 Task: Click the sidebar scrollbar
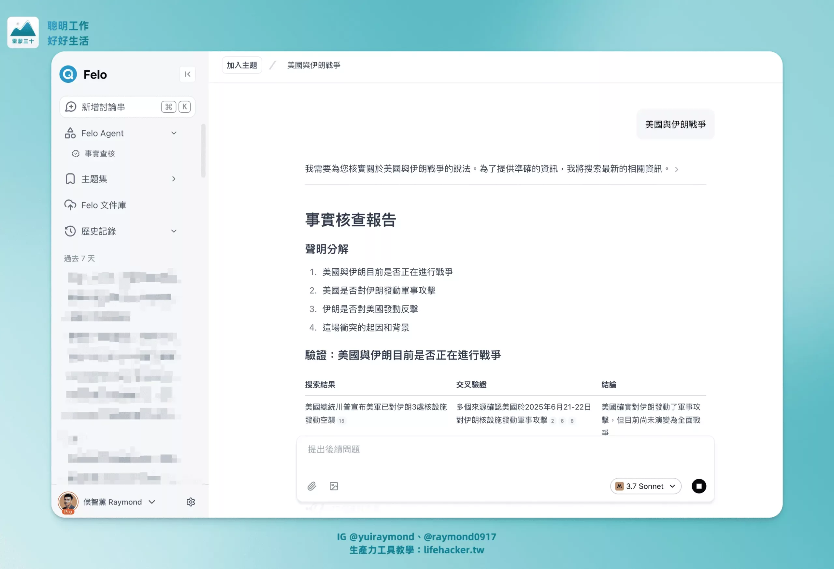click(x=203, y=151)
